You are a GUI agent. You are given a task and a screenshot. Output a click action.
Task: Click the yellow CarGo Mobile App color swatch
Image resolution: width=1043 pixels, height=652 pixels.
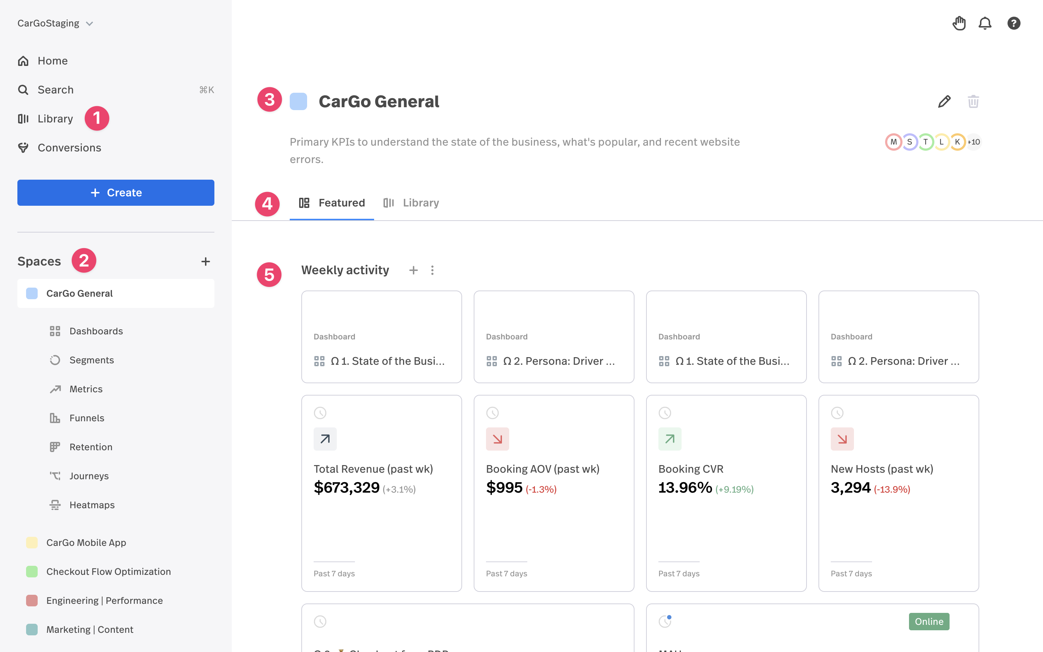[x=32, y=543]
